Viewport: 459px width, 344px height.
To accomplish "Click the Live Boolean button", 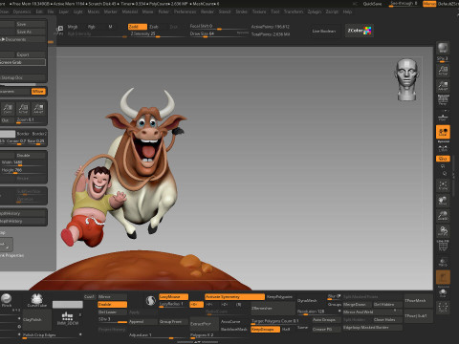I will [x=323, y=31].
